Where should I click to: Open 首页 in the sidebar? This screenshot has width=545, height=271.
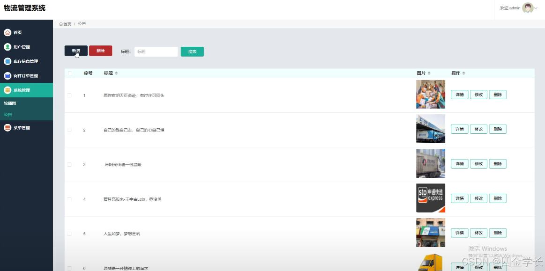coord(26,32)
